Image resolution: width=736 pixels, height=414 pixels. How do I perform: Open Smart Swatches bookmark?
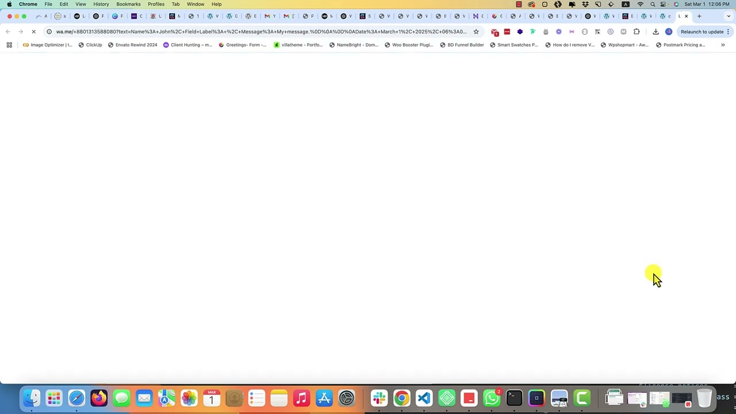[x=513, y=45]
